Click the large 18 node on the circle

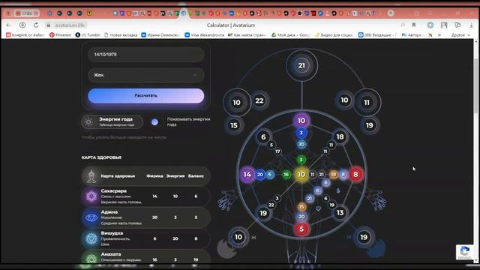340,136
